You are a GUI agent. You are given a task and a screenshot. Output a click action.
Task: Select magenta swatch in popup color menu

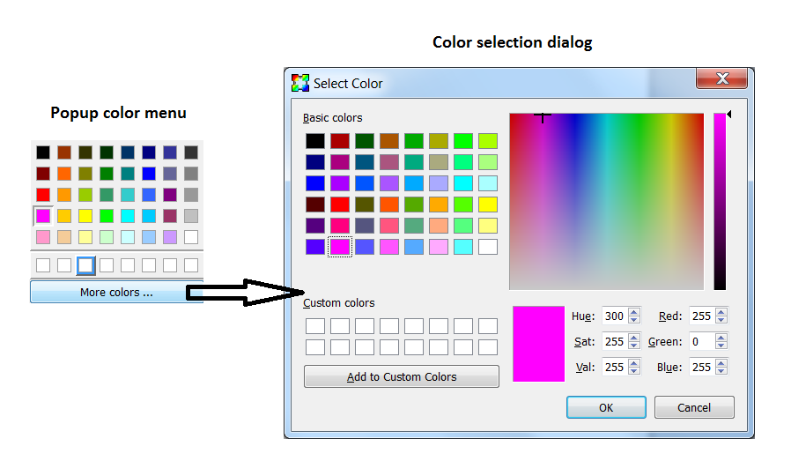pyautogui.click(x=43, y=216)
